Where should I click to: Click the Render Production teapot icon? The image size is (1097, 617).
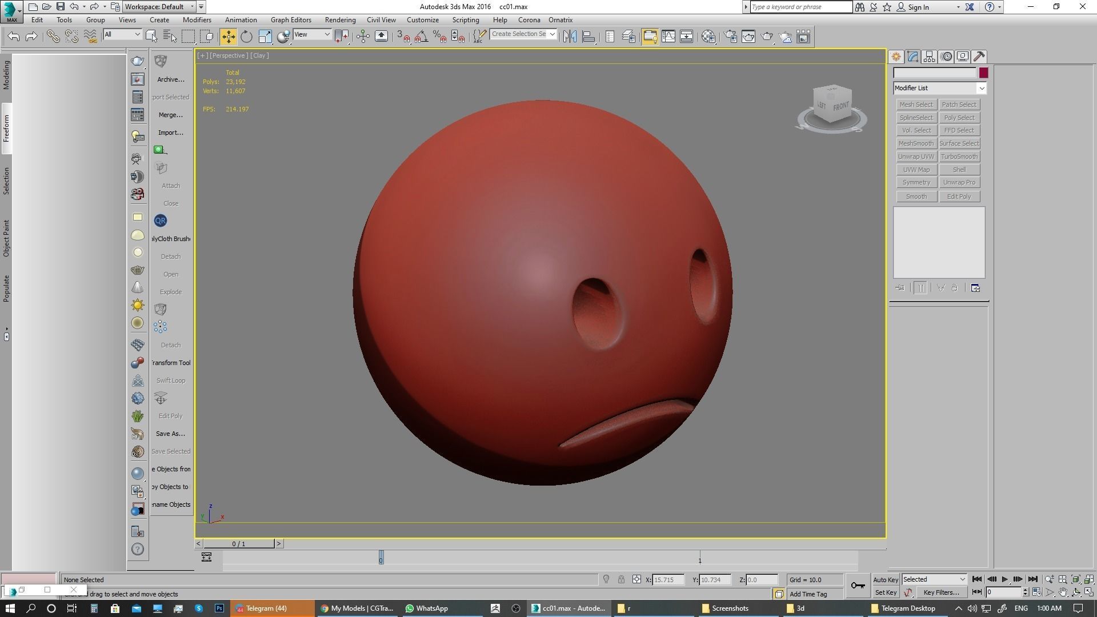pyautogui.click(x=767, y=37)
